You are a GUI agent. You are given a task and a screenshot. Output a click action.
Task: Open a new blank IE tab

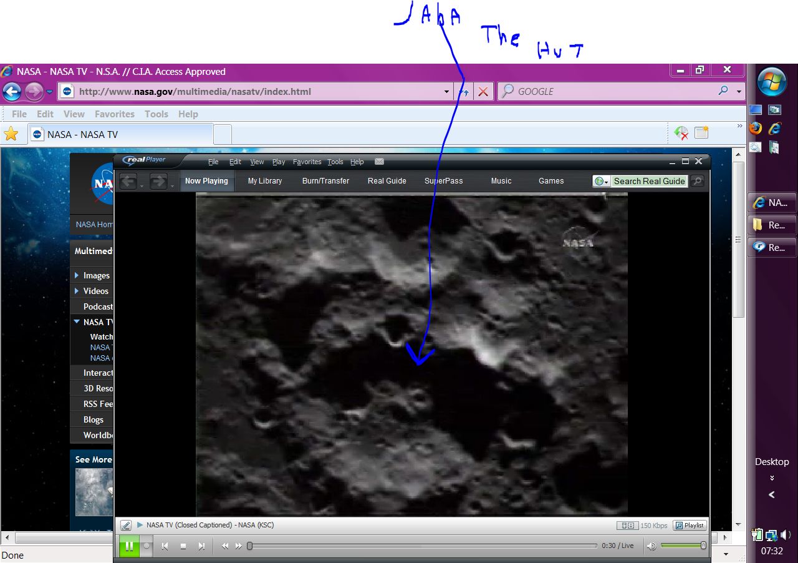point(223,134)
